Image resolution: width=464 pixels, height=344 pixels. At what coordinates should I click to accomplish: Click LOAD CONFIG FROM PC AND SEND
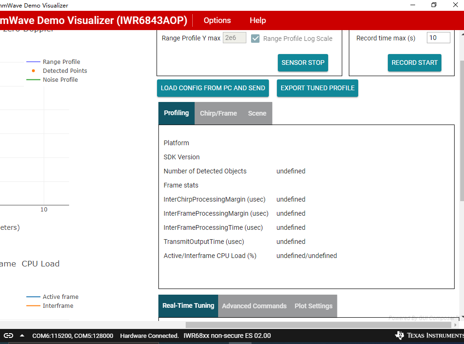[x=213, y=88]
